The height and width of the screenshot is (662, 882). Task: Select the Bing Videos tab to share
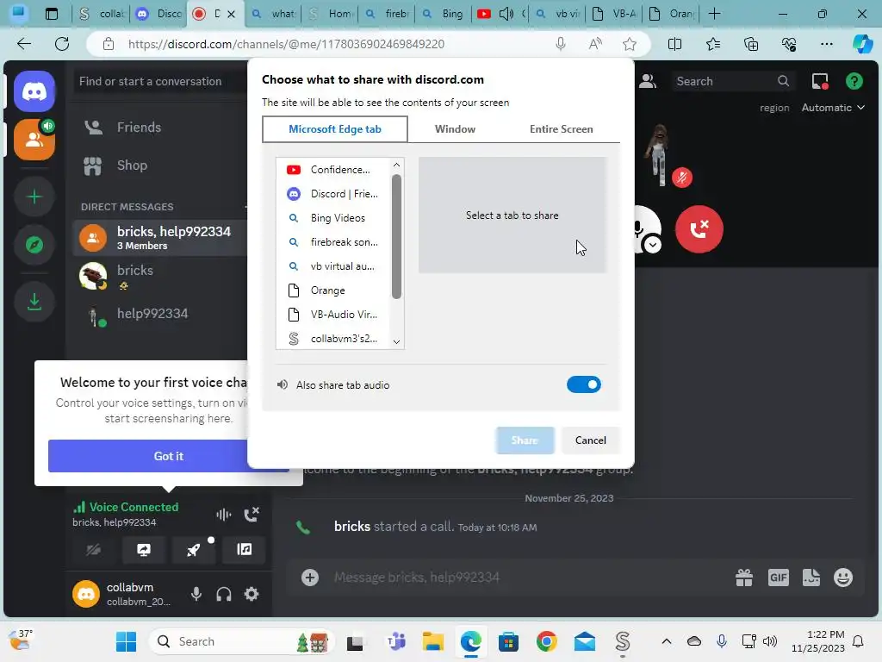(333, 218)
